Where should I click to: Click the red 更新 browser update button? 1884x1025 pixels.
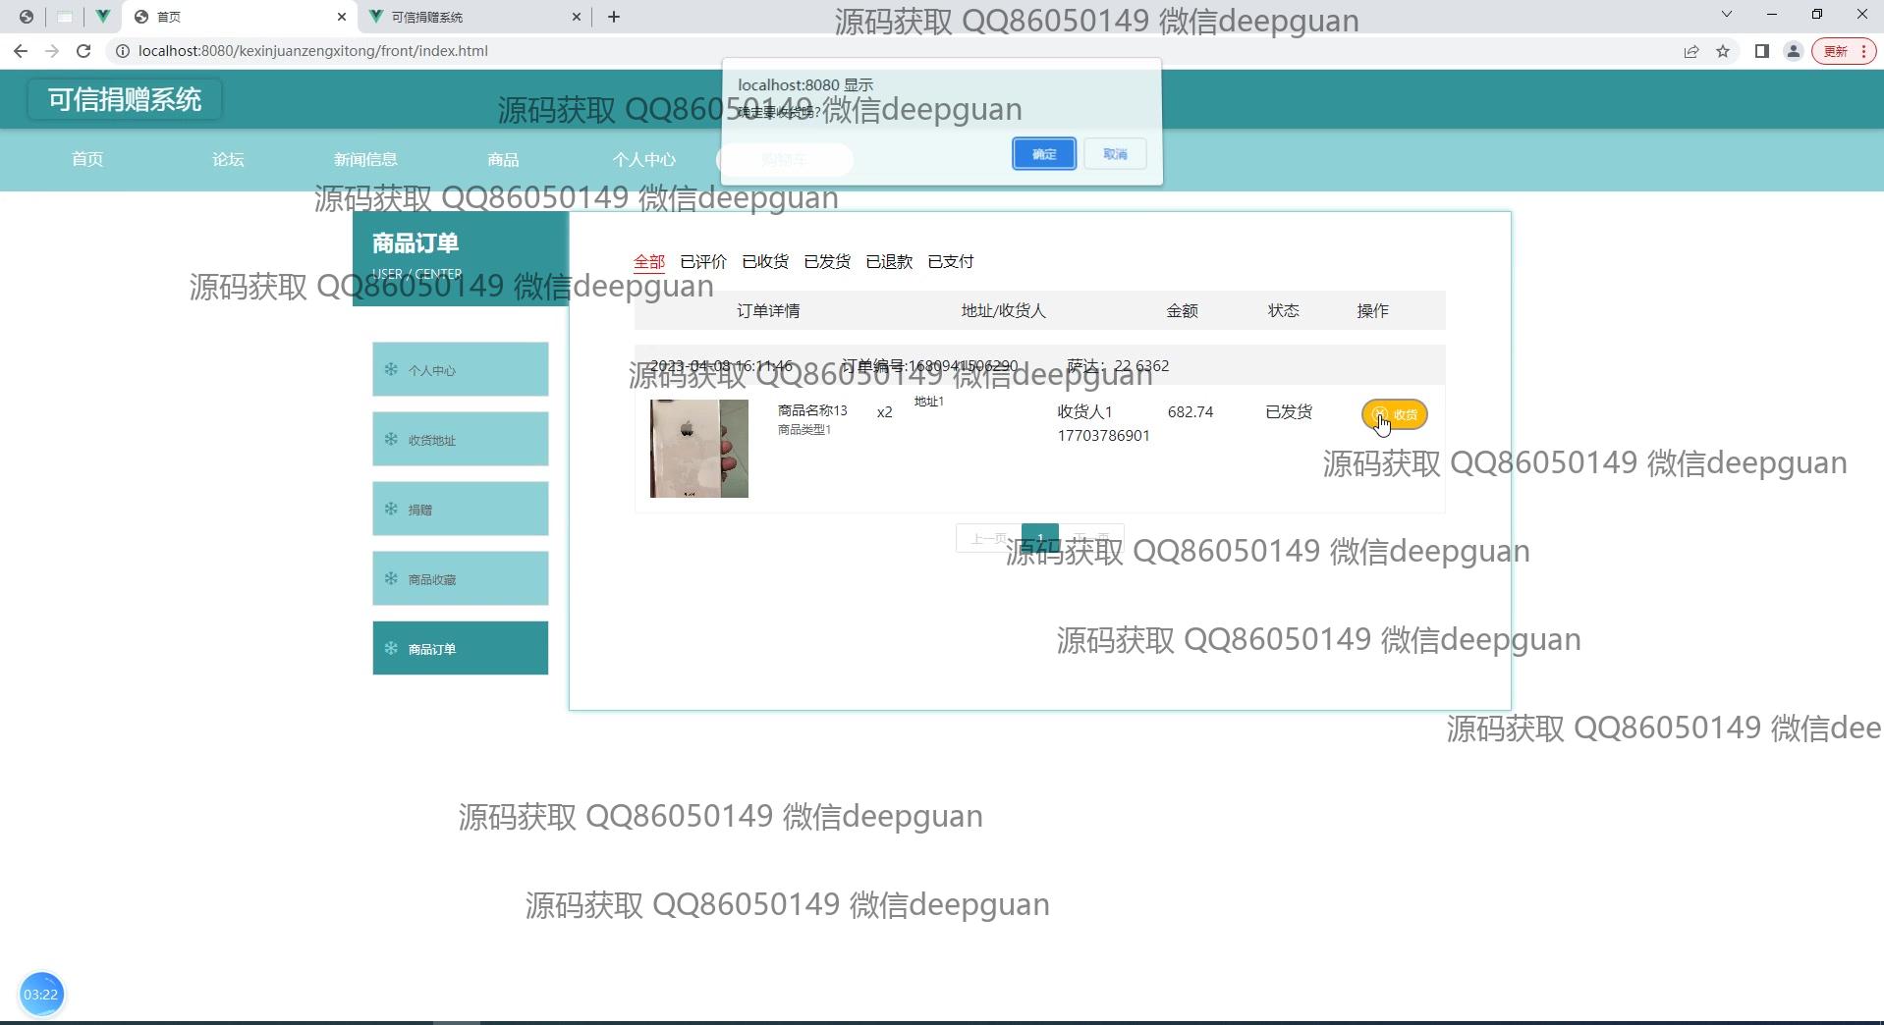[x=1844, y=51]
